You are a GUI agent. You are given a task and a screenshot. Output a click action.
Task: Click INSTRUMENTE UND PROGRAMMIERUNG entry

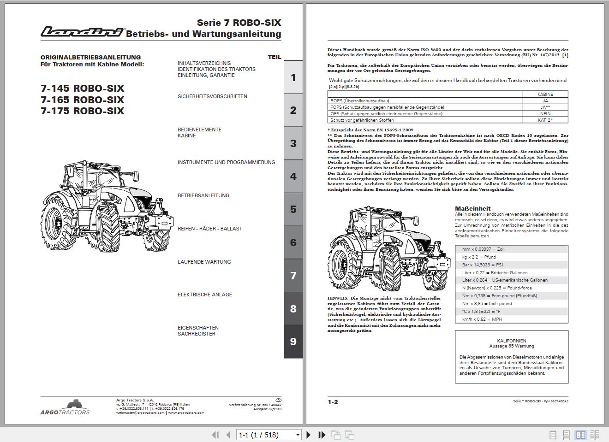coord(226,162)
